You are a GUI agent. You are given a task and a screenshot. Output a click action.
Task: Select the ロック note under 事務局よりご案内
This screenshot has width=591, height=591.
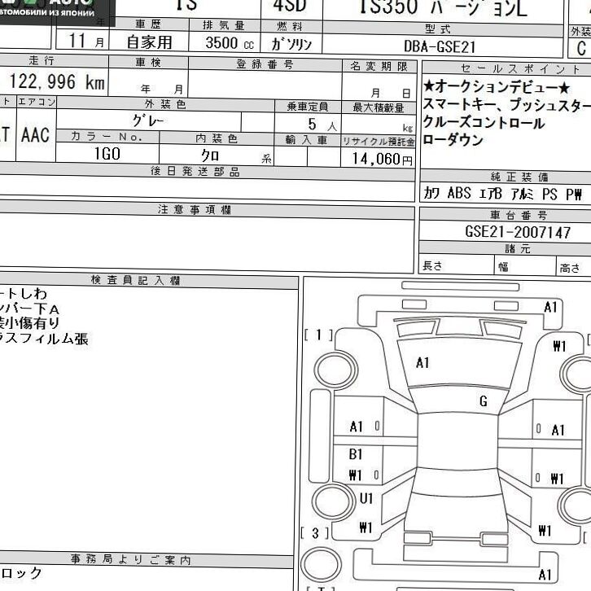point(20,573)
